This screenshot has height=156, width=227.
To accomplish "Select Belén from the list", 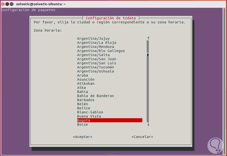I will (x=82, y=104).
